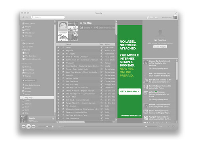Click the volume speaker icon
This screenshot has width=198, height=148.
click(x=53, y=126)
